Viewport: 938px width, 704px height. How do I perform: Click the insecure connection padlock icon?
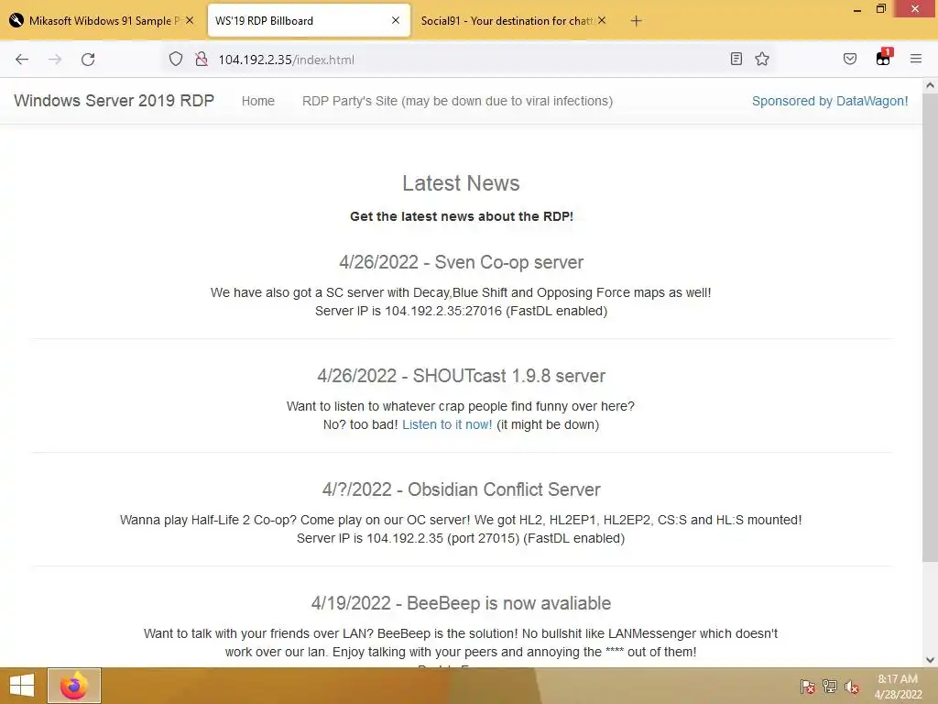coord(202,60)
